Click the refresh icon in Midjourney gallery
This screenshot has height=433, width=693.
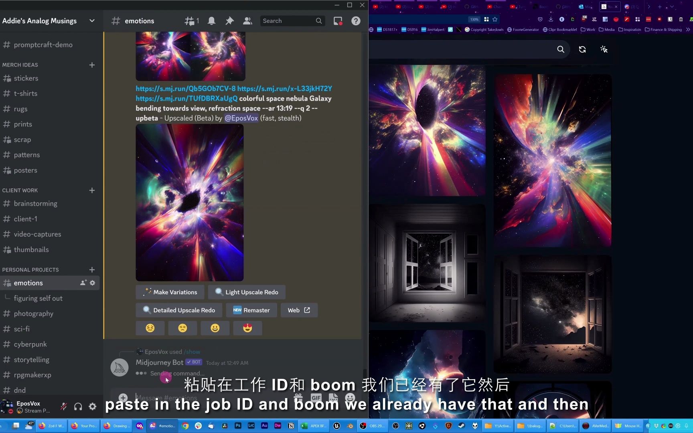[582, 49]
